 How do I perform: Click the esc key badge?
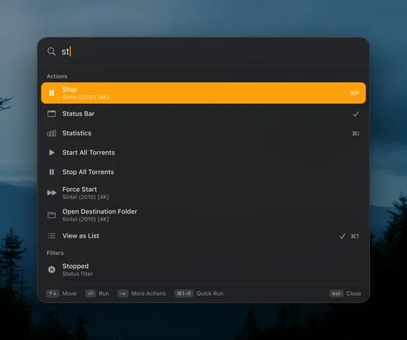337,294
